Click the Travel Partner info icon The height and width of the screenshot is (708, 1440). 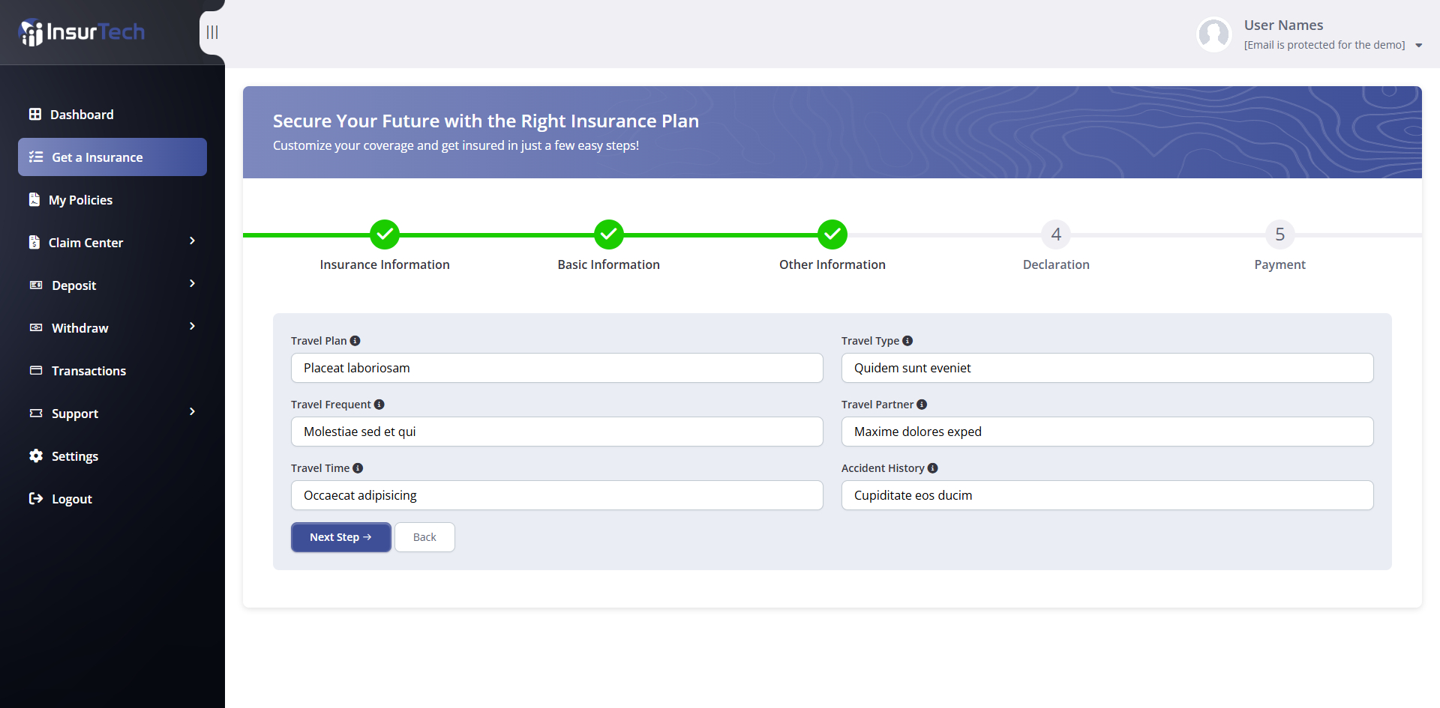pyautogui.click(x=922, y=405)
